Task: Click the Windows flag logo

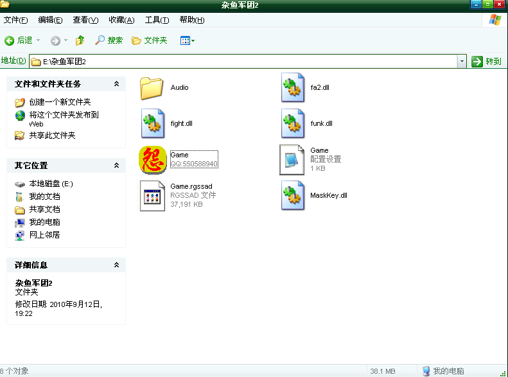Action: (495, 20)
